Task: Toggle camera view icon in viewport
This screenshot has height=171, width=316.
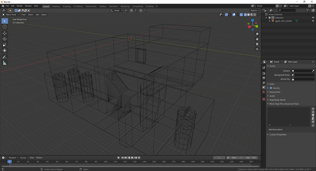Action: tap(257, 44)
